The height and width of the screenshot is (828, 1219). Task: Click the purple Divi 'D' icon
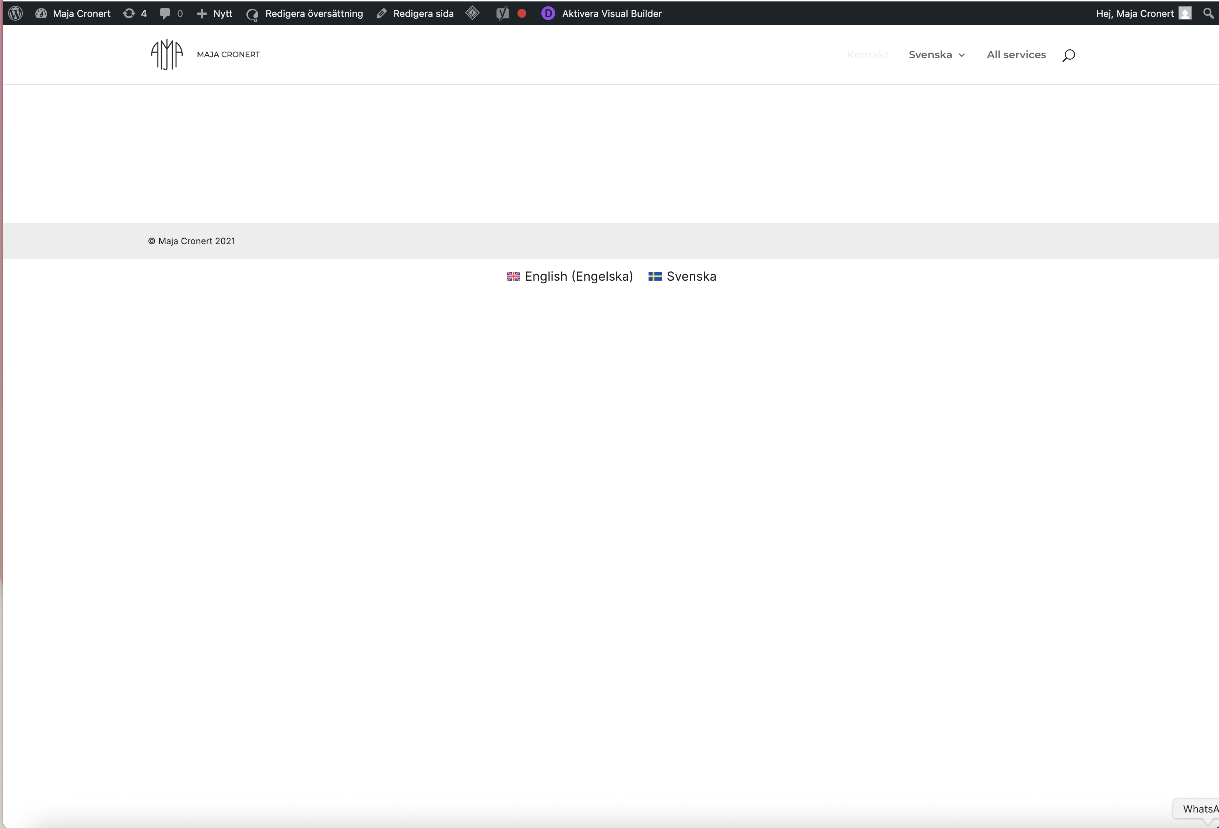coord(548,13)
